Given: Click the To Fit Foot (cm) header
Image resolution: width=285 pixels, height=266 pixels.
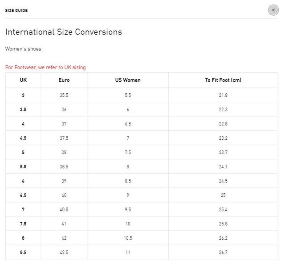Looking at the screenshot, I should click(x=223, y=80).
